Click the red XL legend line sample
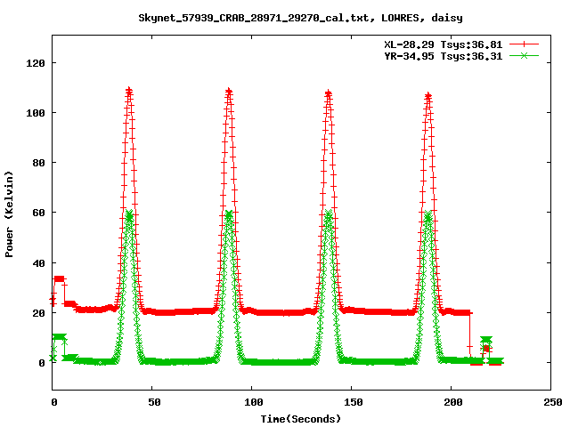The height and width of the screenshot is (427, 570). 524,44
